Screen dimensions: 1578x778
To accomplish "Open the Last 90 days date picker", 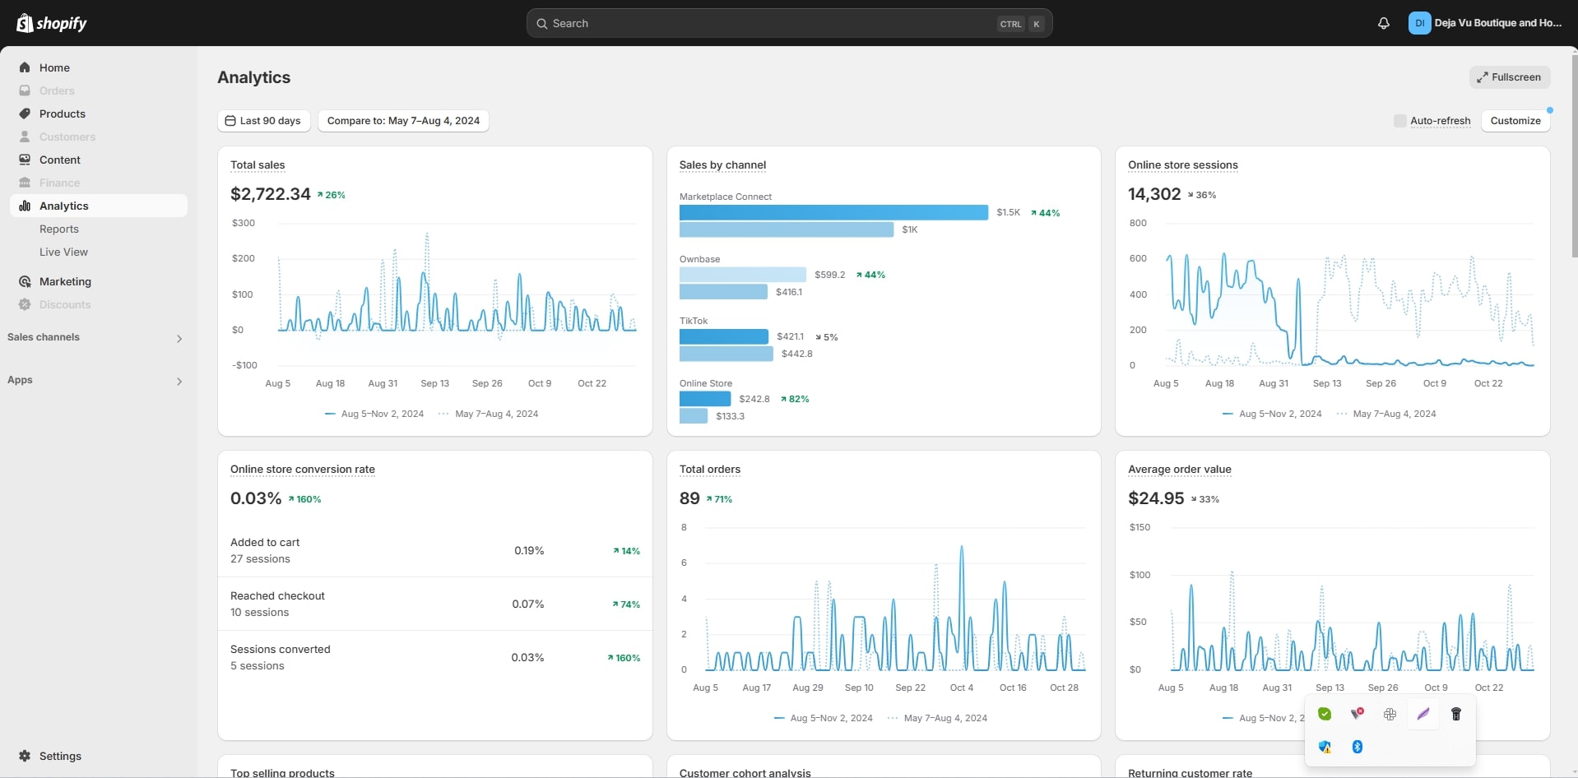I will pos(263,121).
